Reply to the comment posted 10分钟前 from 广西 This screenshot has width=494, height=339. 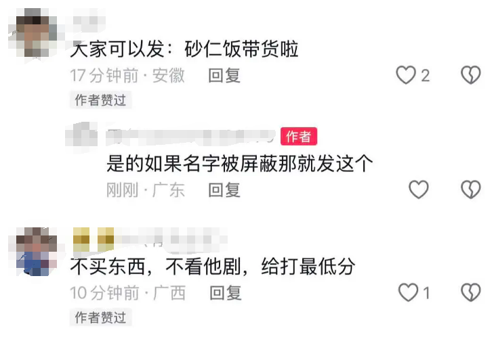[226, 293]
